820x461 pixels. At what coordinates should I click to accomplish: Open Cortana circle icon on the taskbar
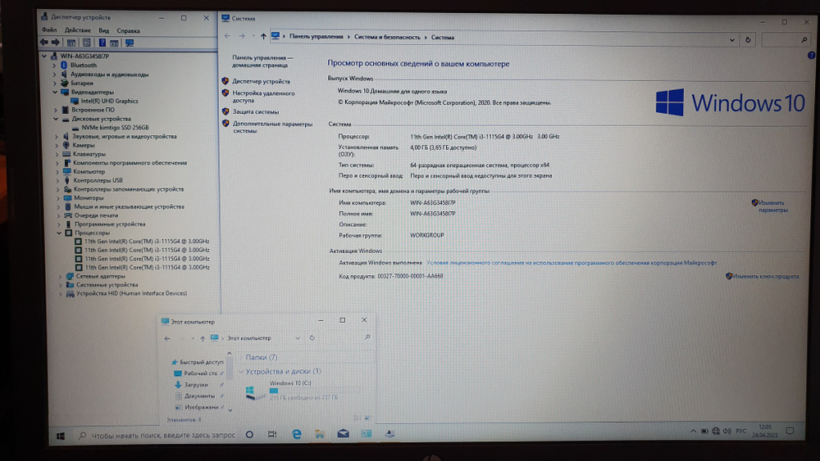tap(249, 434)
